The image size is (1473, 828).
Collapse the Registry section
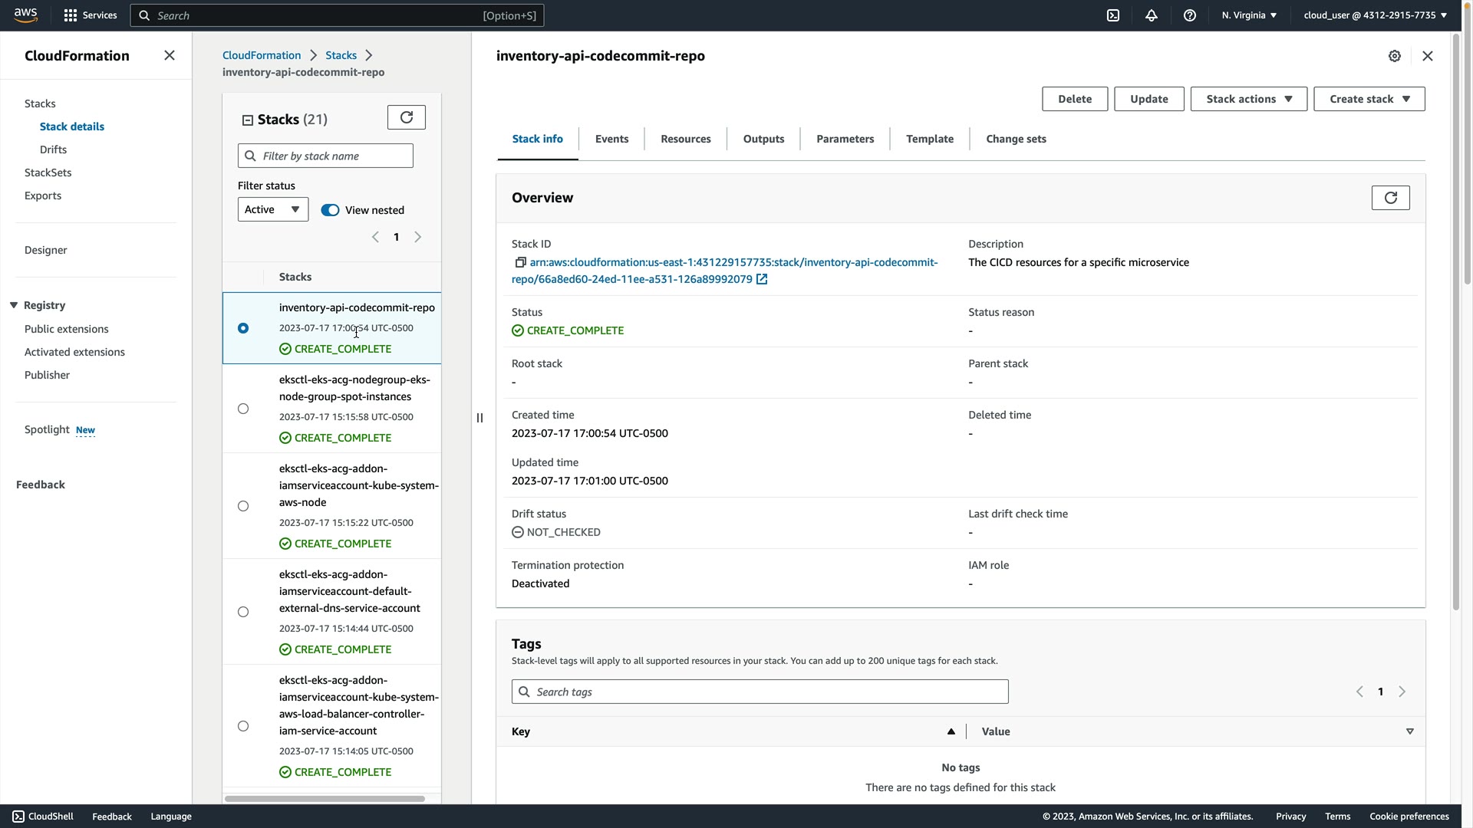click(14, 305)
